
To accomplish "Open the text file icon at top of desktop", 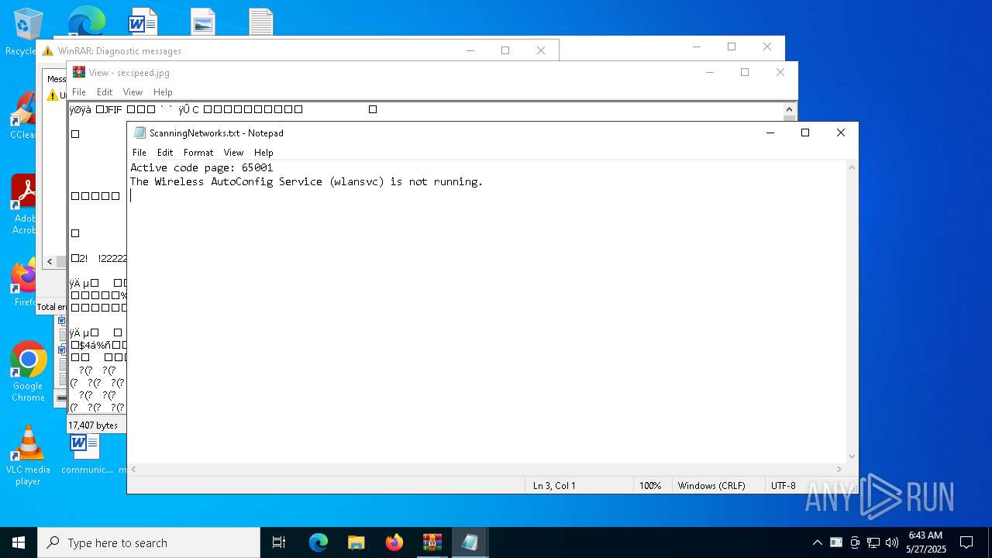I will pyautogui.click(x=260, y=21).
